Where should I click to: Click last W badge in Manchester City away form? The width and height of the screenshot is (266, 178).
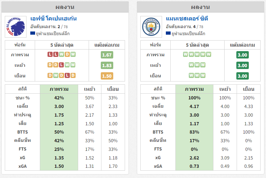pos(203,75)
